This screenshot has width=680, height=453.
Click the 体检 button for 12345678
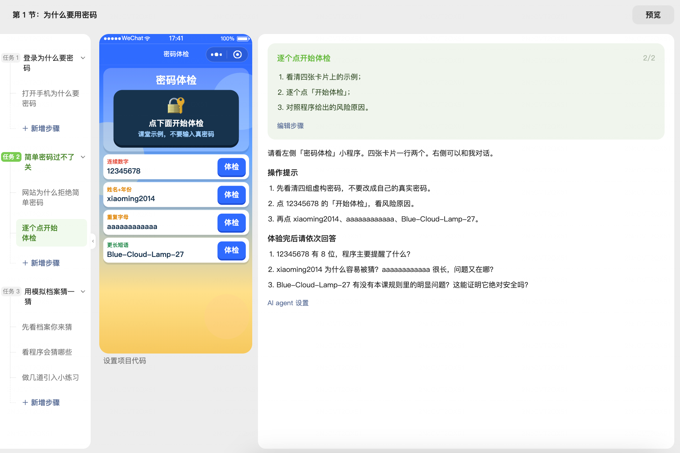coord(231,167)
